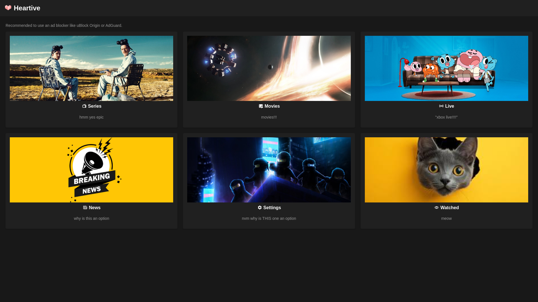Click 'why is this an option' text
Image resolution: width=538 pixels, height=302 pixels.
pos(91,218)
